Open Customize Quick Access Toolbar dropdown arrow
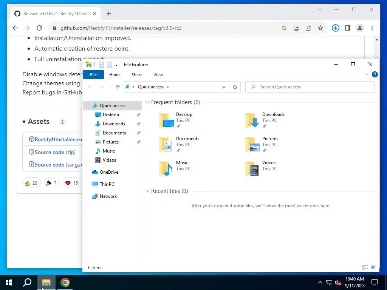Image resolution: width=387 pixels, height=290 pixels. (116, 65)
